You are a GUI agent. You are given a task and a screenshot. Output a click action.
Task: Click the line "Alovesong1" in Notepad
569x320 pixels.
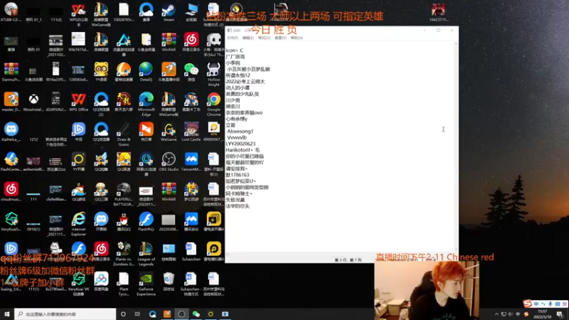240,132
